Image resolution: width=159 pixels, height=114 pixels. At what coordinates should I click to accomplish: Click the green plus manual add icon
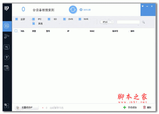[x=125, y=107]
